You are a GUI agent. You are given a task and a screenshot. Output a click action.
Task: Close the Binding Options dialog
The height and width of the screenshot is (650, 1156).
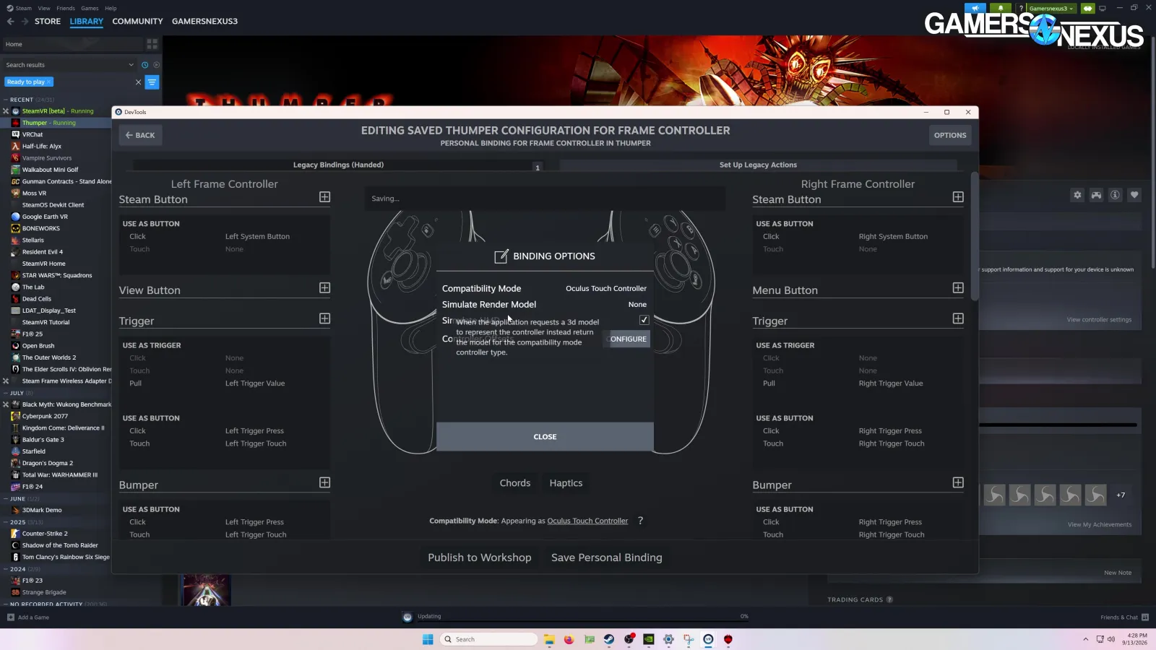click(545, 437)
